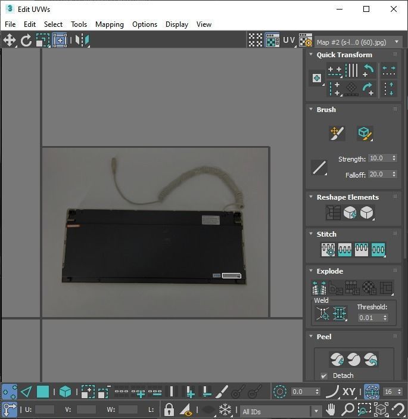Click Stitch to Average teal icon

coord(345,250)
